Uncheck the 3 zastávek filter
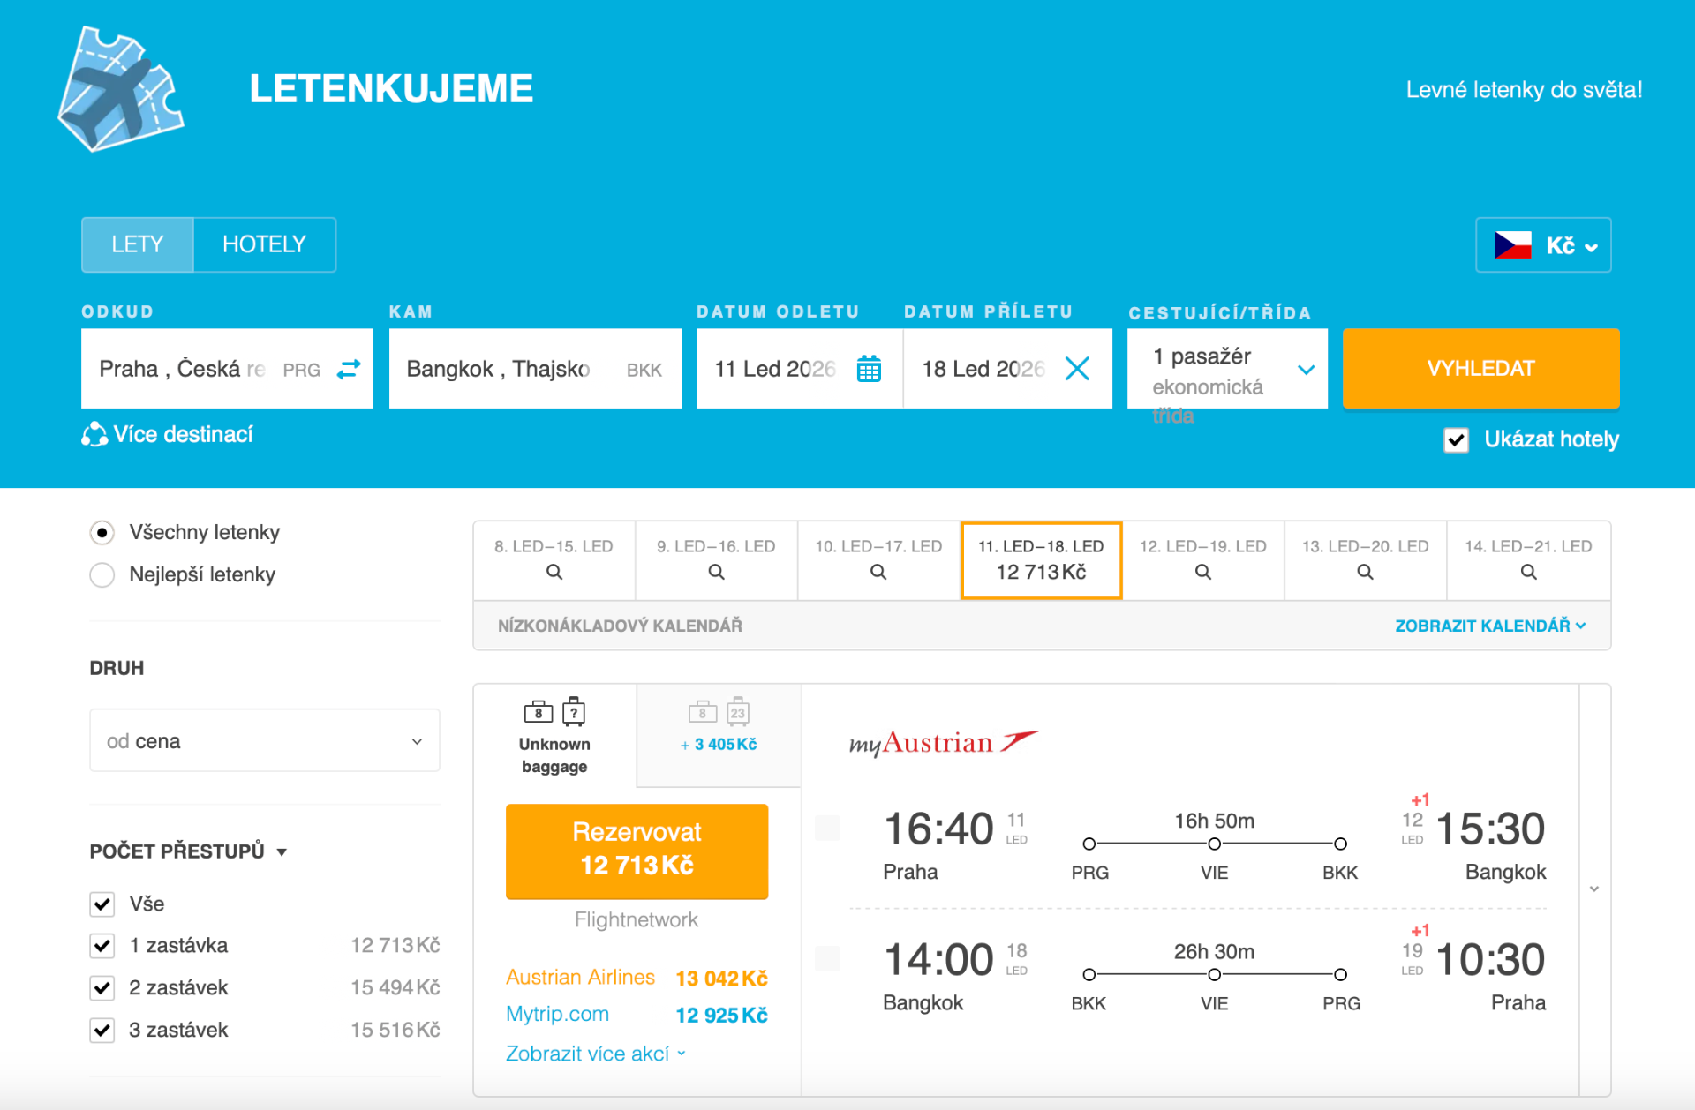The width and height of the screenshot is (1695, 1110). click(x=102, y=1030)
